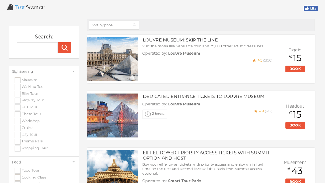
Task: Focus the Search text input field
Action: tap(37, 47)
